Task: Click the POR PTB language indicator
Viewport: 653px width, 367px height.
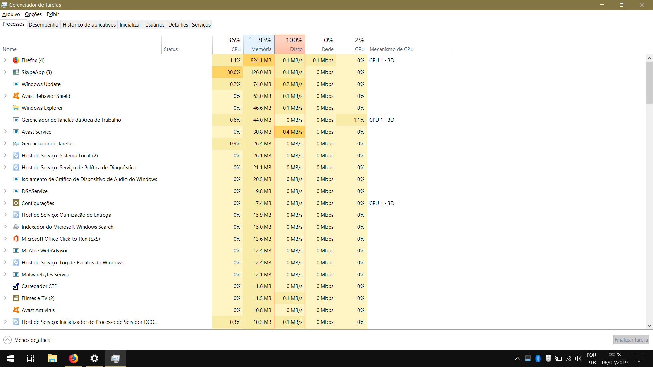Action: [591, 359]
